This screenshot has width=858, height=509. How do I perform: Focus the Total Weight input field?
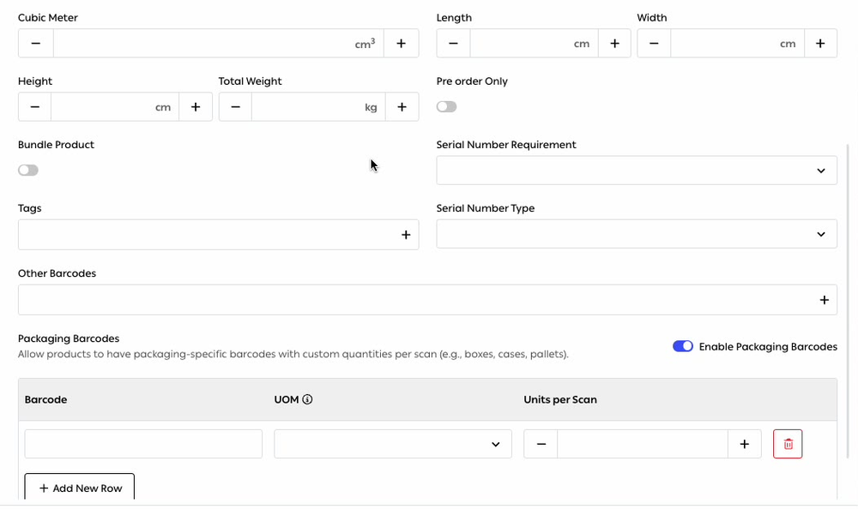(318, 106)
